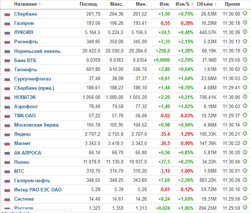Click the clock icon in the МТС row
The image size is (251, 213).
[245, 170]
